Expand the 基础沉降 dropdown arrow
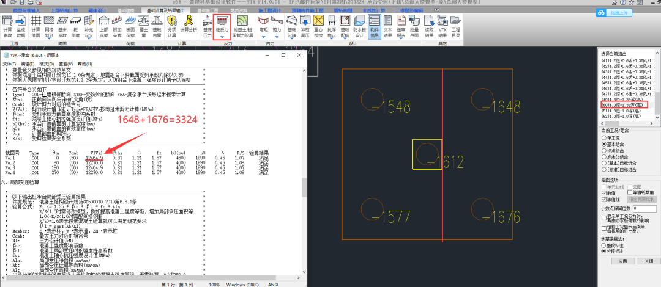 (292, 37)
